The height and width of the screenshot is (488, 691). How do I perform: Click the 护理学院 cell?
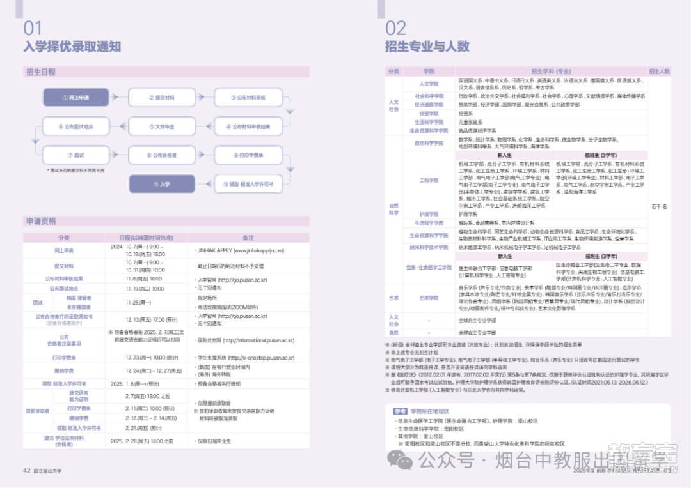(x=429, y=214)
